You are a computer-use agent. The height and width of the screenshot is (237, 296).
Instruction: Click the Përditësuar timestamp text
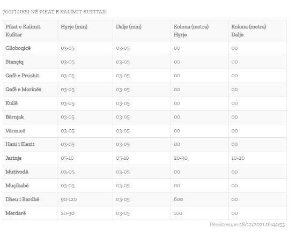(247, 225)
